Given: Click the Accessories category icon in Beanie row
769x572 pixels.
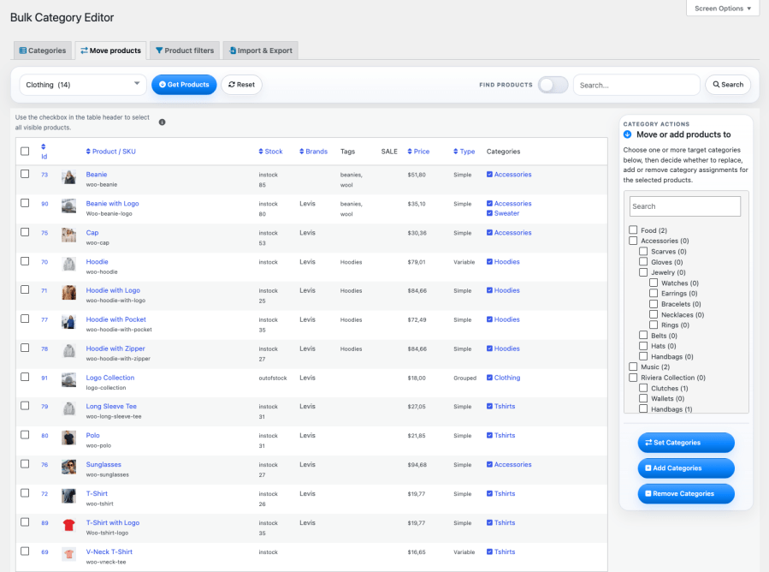Looking at the screenshot, I should [x=489, y=175].
